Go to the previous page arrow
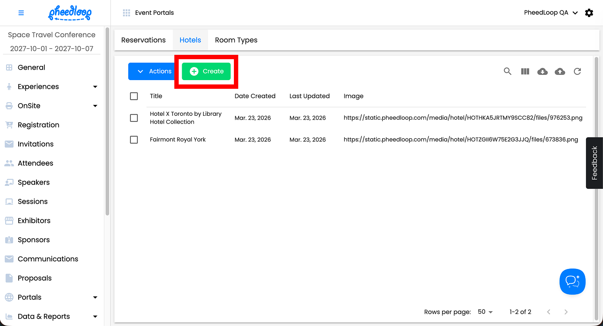The height and width of the screenshot is (326, 603). pos(549,312)
